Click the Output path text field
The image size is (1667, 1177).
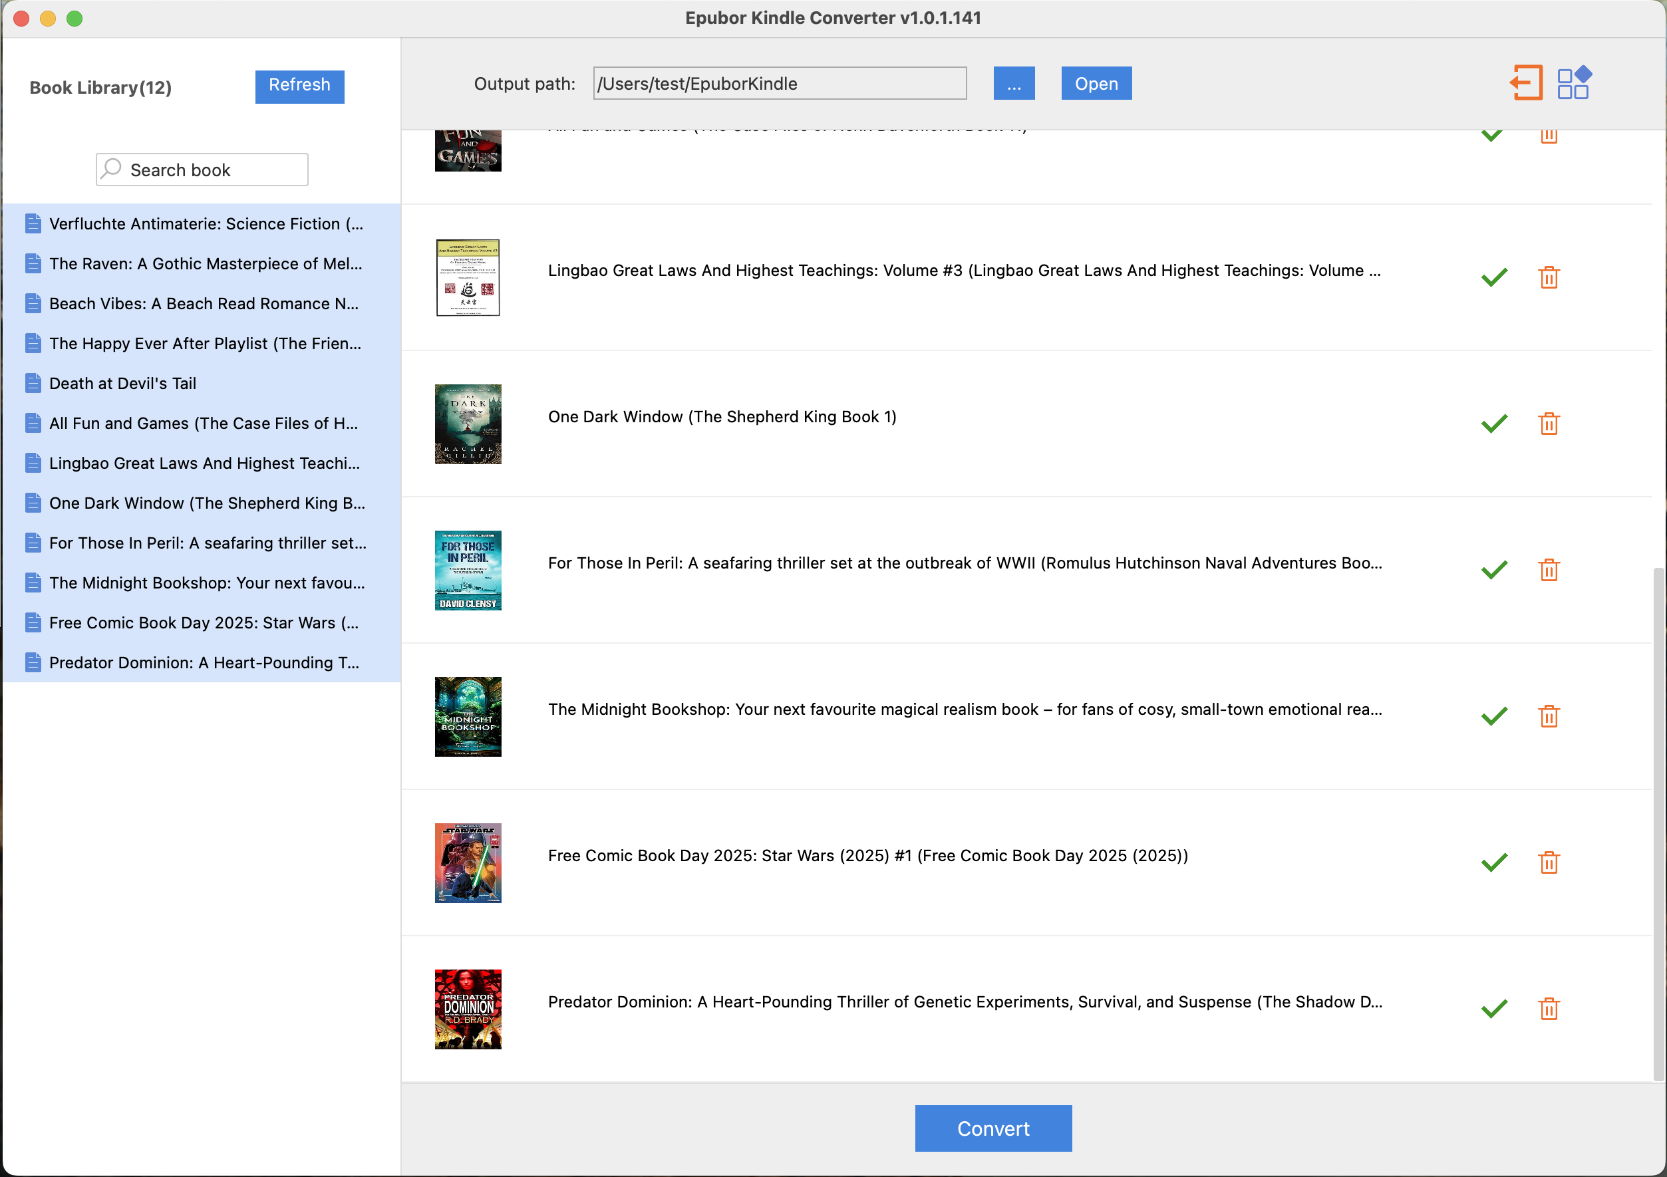click(780, 83)
